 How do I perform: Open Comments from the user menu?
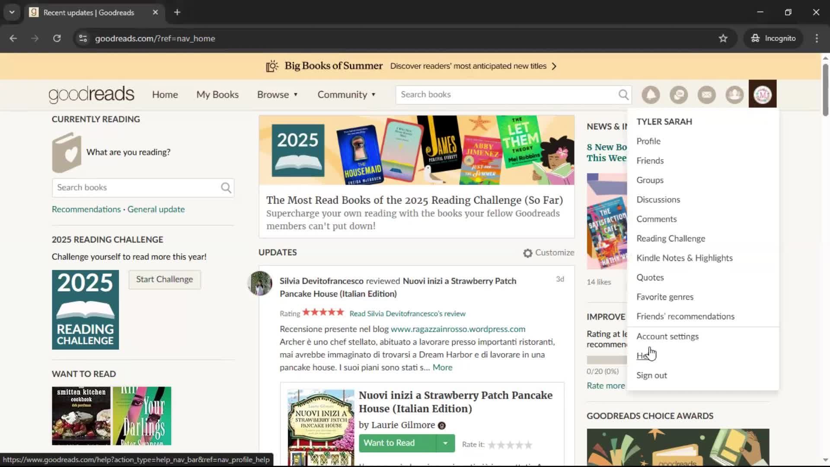[x=657, y=219]
